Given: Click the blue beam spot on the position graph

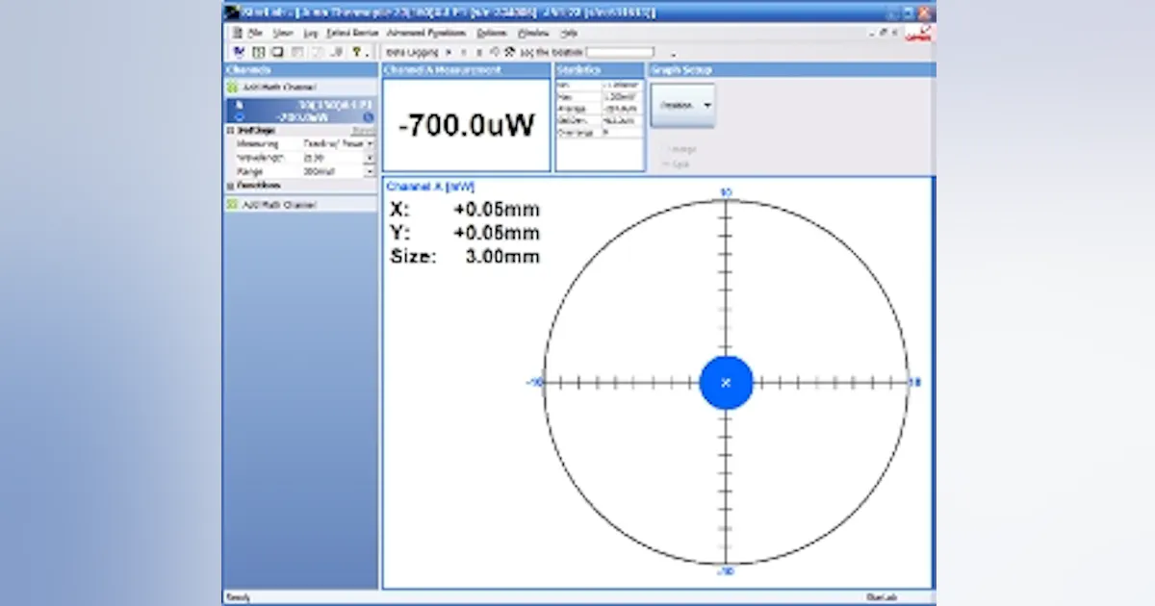Looking at the screenshot, I should tap(726, 382).
